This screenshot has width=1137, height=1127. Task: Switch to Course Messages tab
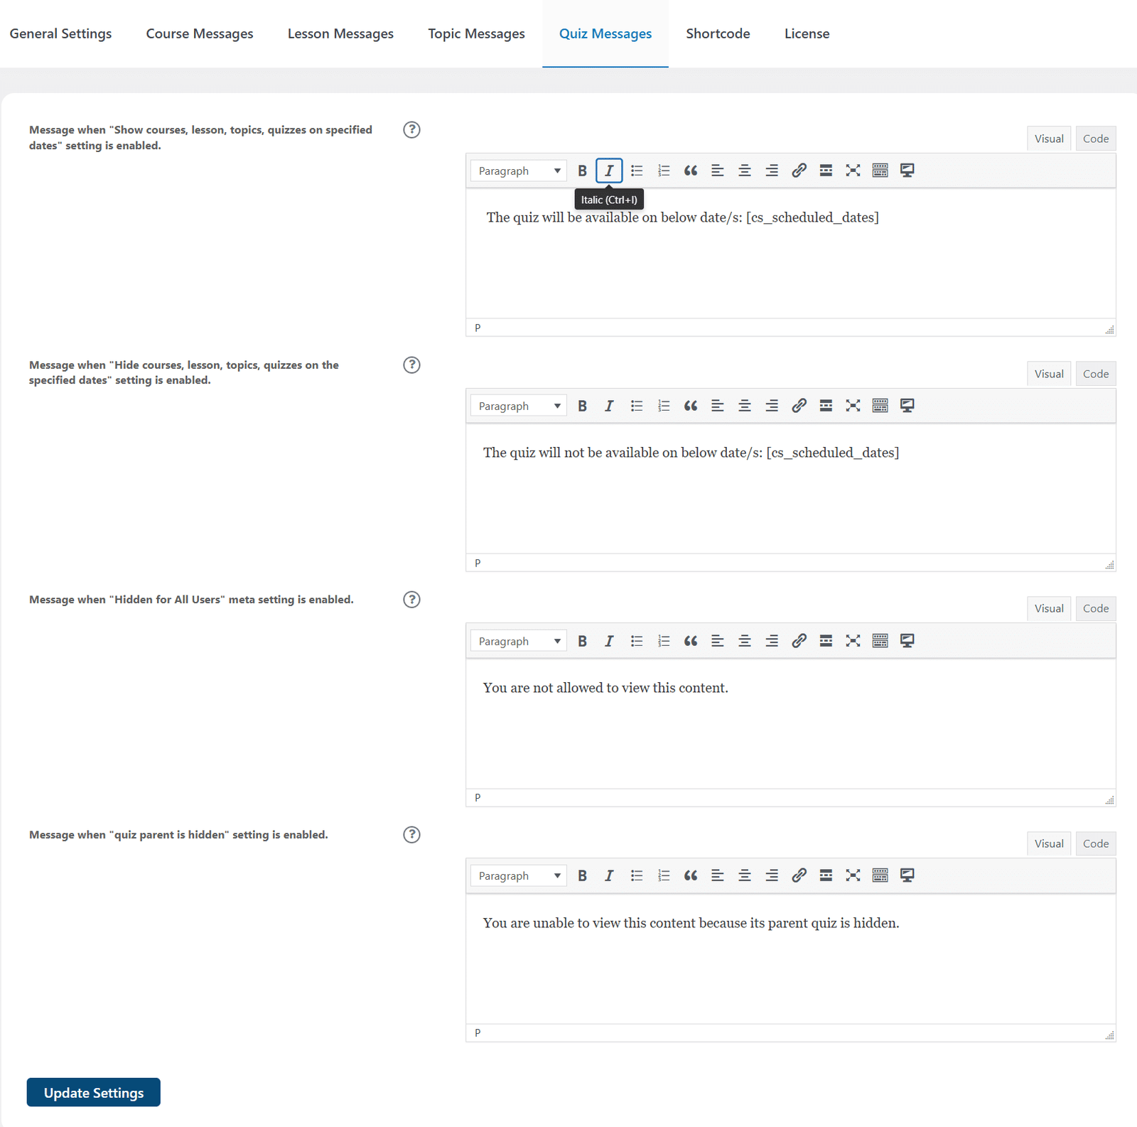200,33
